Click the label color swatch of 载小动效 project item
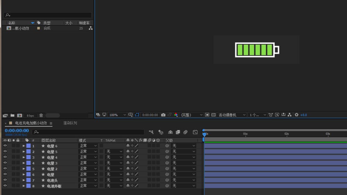 pos(39,28)
